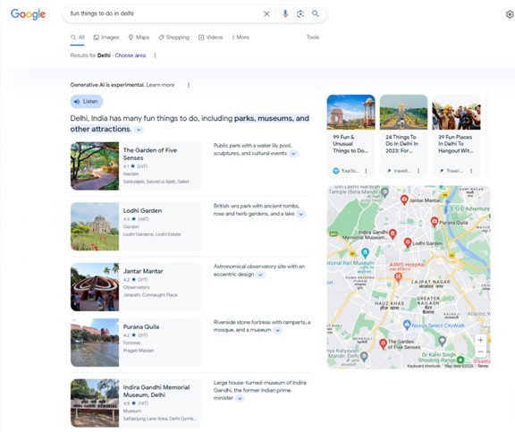Image resolution: width=515 pixels, height=432 pixels.
Task: Open the search Tools options
Action: click(313, 38)
